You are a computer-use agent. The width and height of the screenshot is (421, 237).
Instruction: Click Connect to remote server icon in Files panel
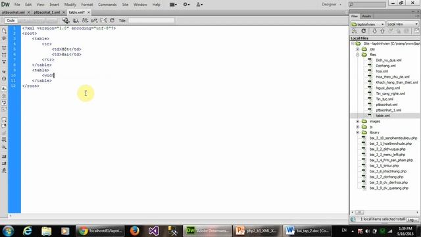click(355, 31)
